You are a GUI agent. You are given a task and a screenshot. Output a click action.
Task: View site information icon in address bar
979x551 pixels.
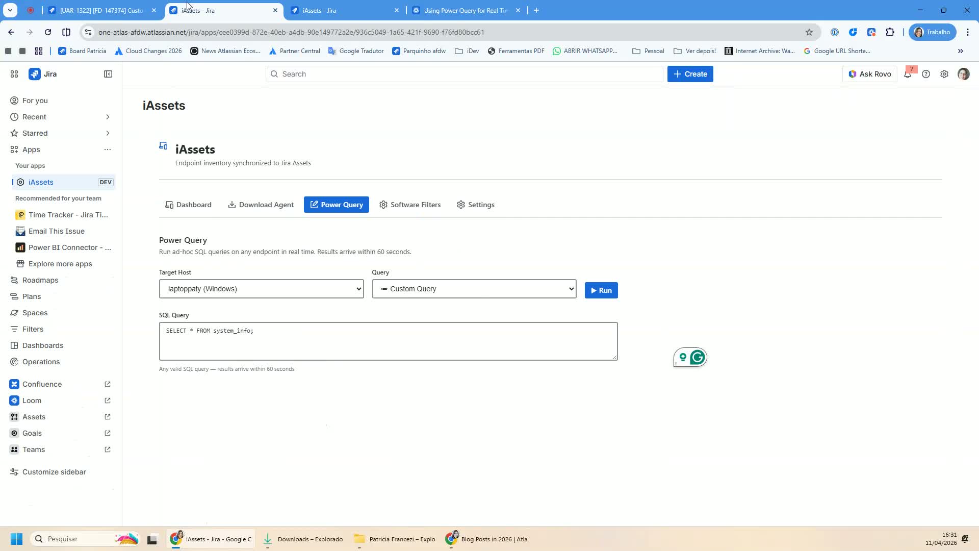tap(88, 32)
